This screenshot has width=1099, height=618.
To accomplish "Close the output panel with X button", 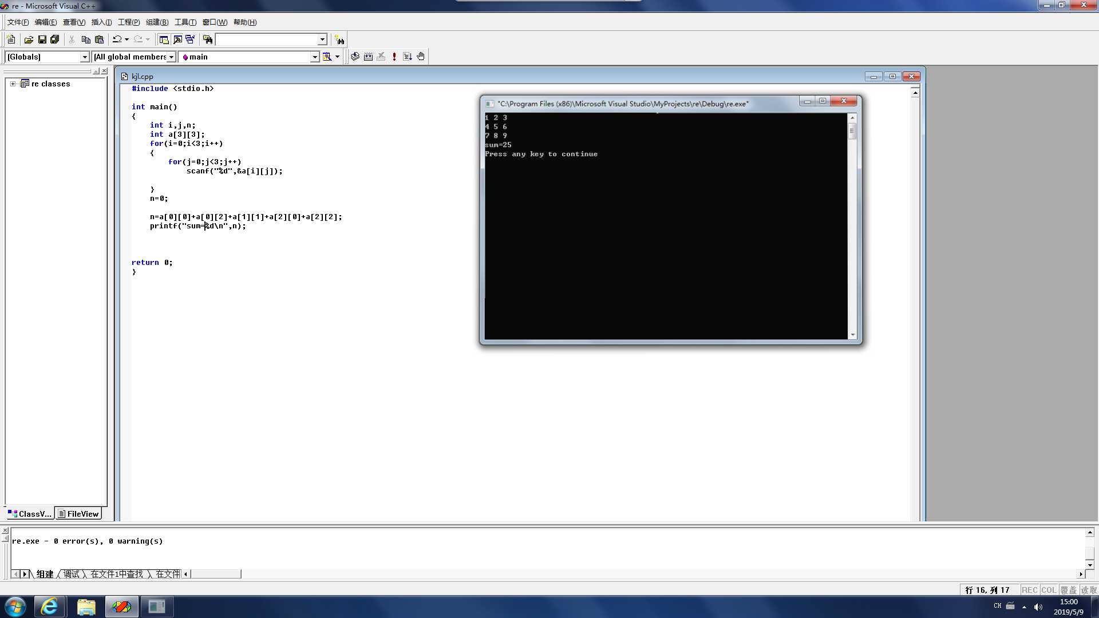I will pyautogui.click(x=5, y=531).
